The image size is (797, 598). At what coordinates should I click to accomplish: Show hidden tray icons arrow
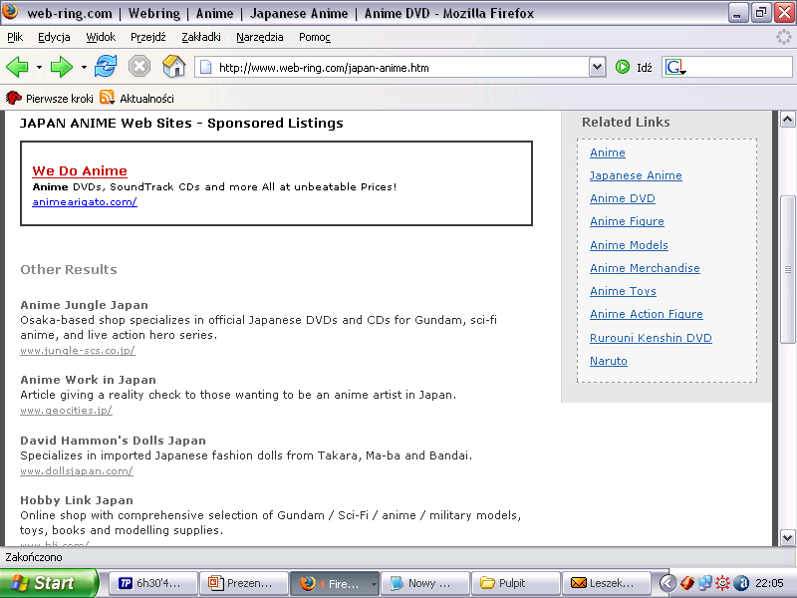[667, 583]
